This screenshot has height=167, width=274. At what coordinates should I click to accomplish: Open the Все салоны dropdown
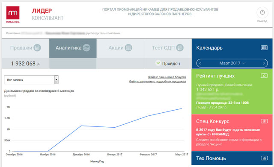31,80
